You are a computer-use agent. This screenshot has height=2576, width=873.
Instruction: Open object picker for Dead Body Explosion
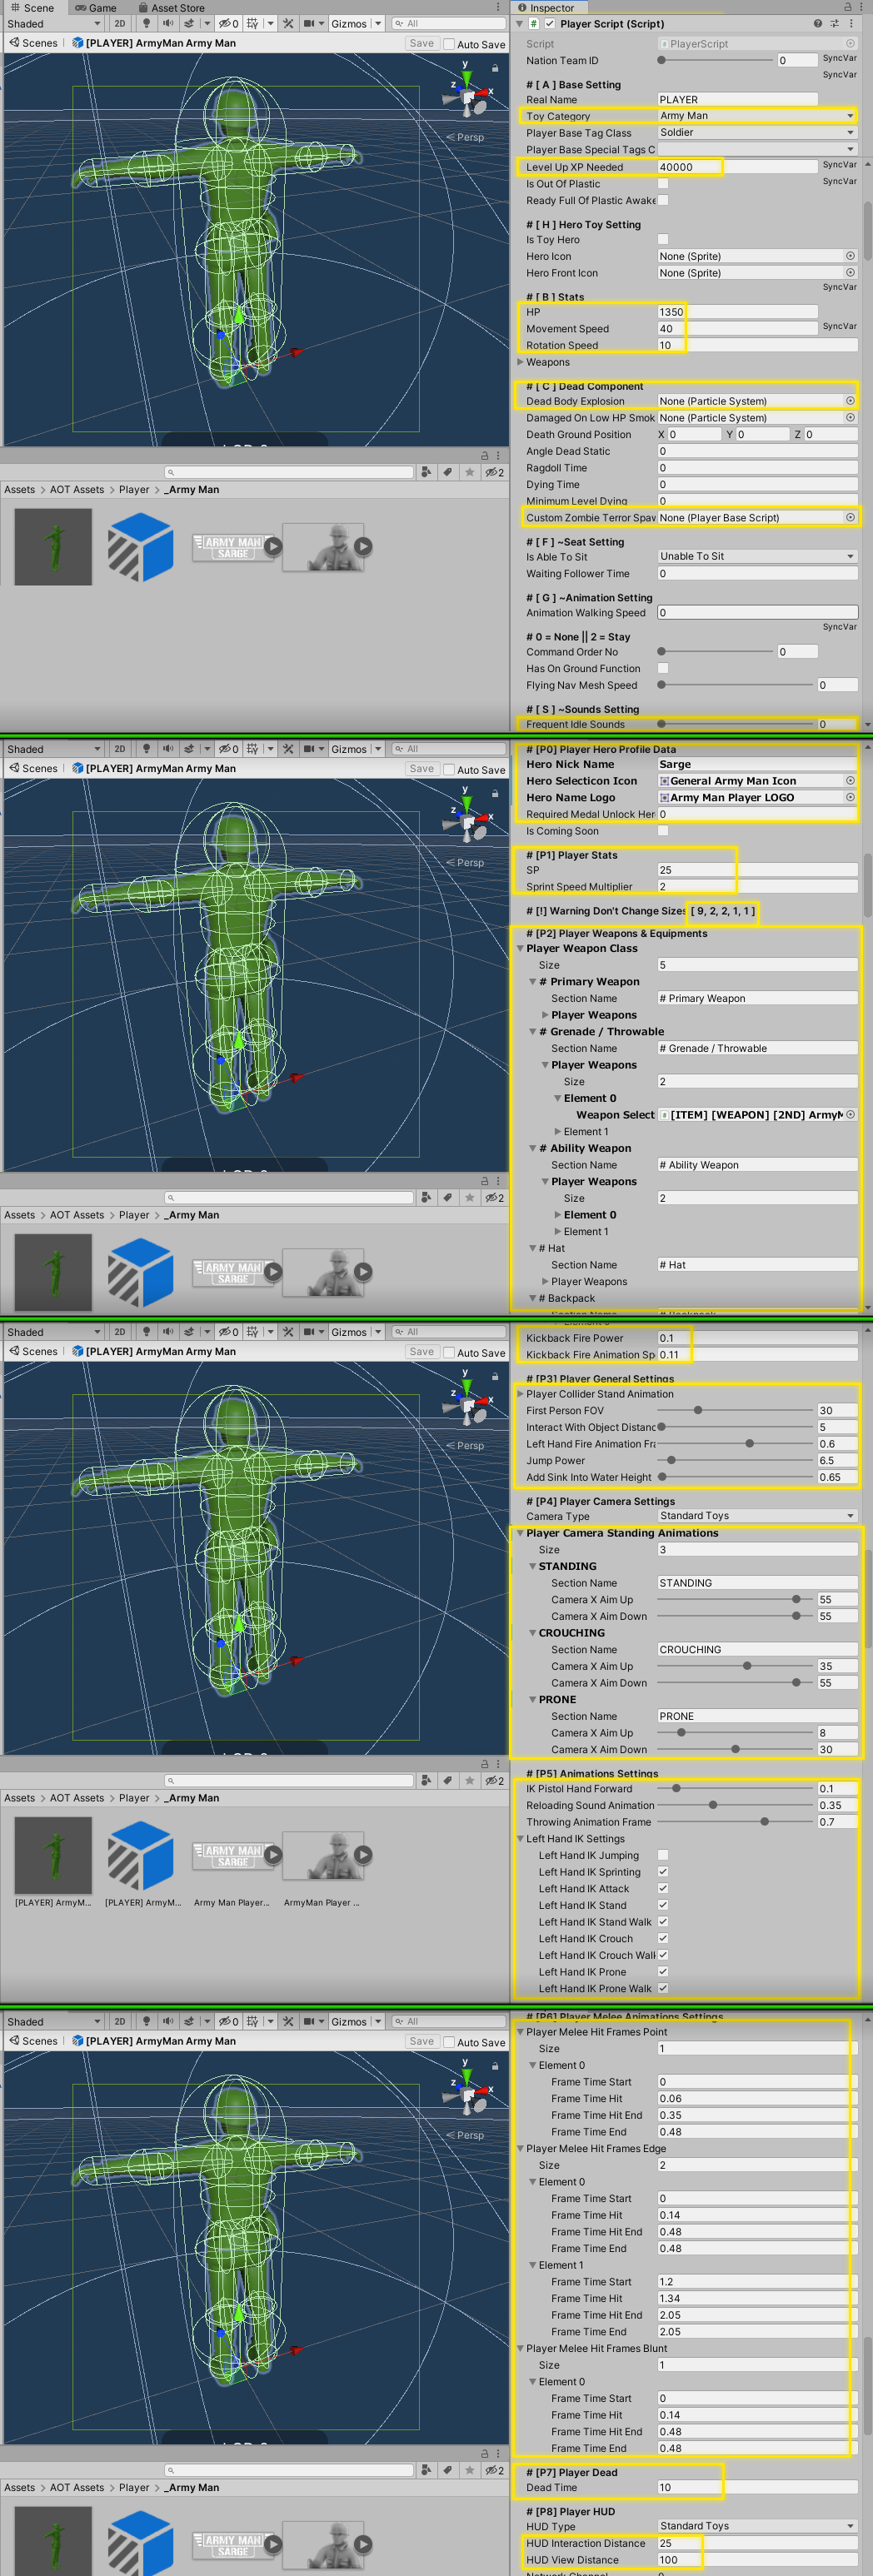coord(851,401)
